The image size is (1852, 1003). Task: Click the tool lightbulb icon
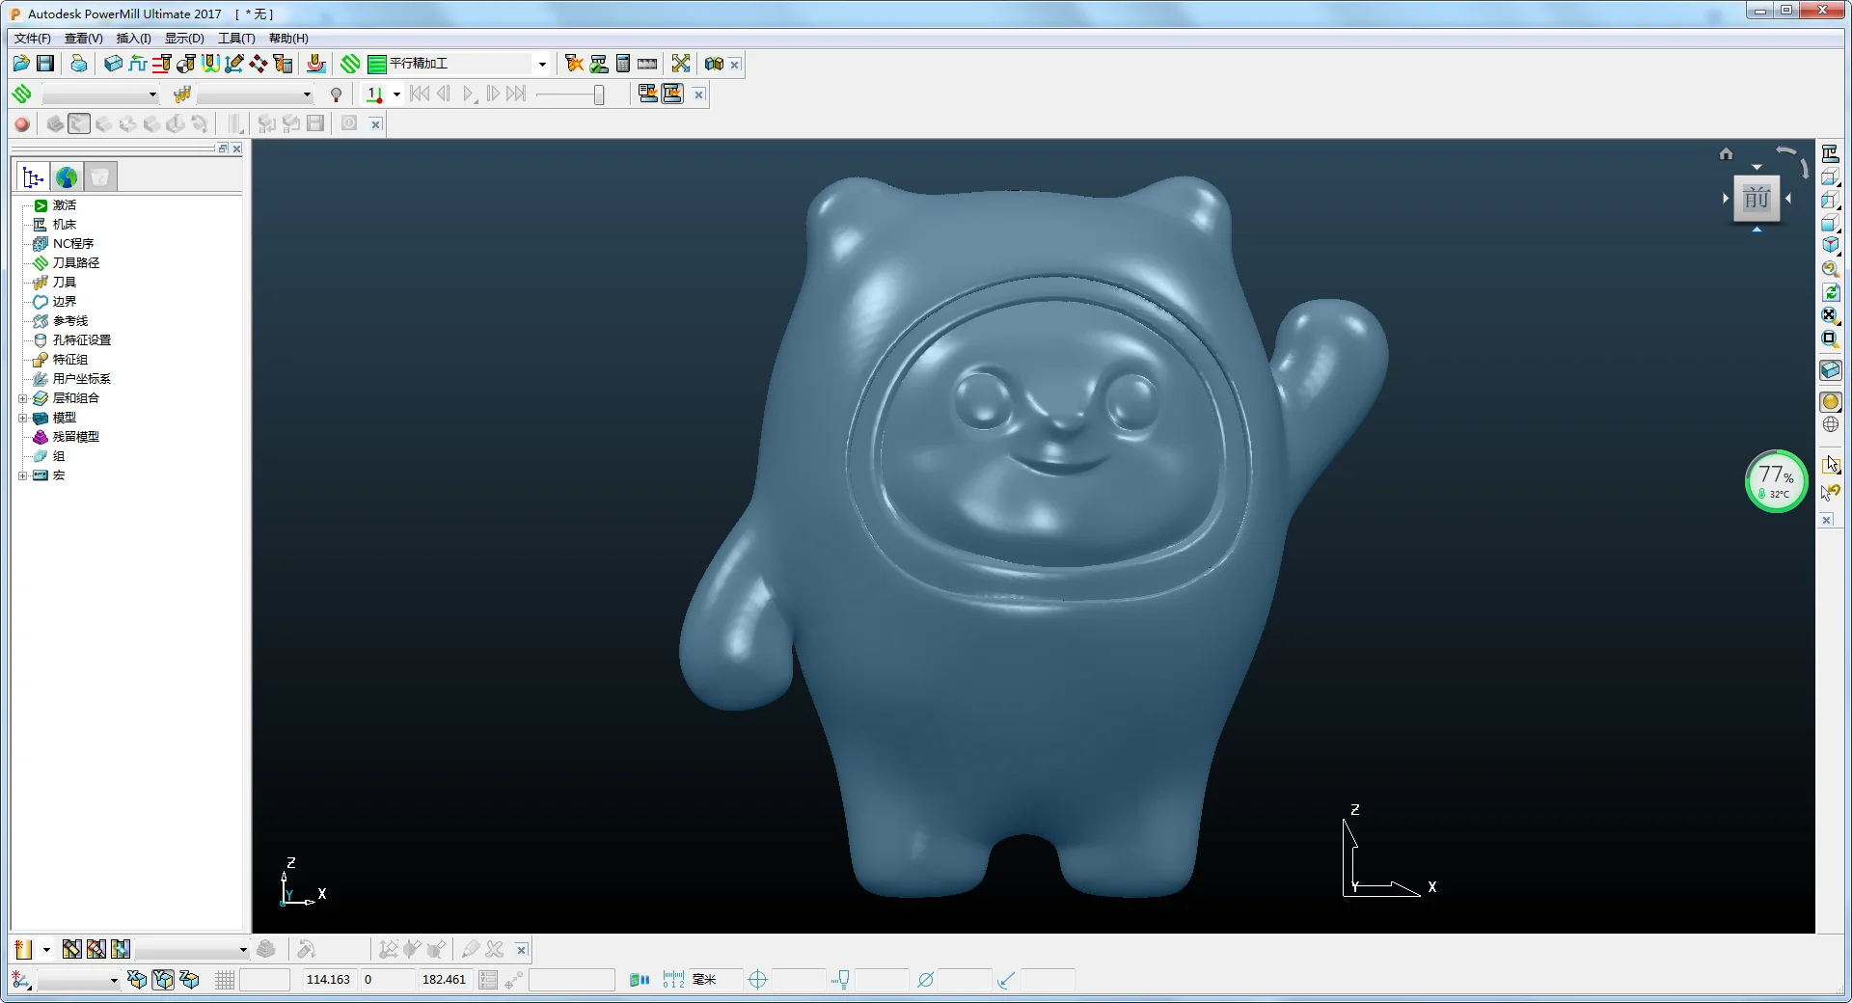pos(336,95)
